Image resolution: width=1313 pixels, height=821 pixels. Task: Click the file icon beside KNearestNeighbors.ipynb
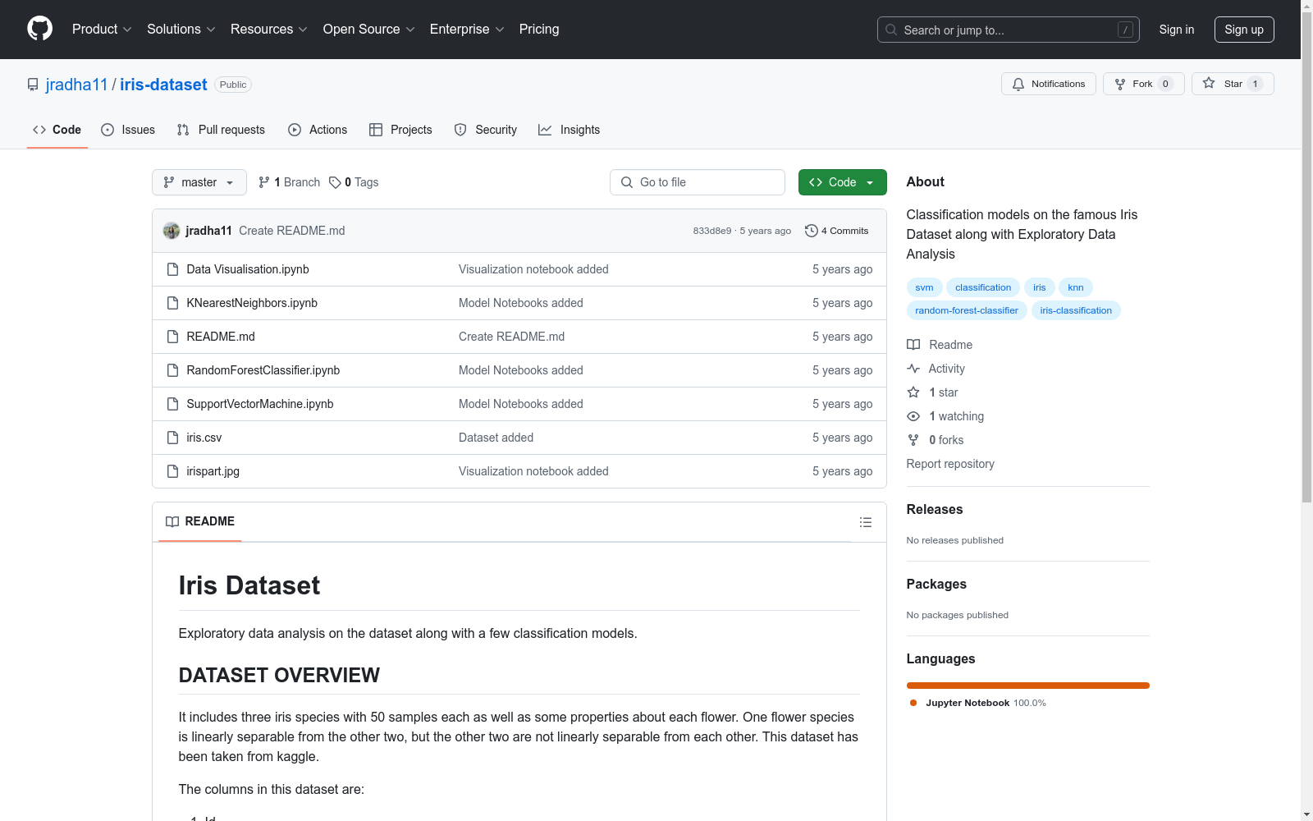coord(172,303)
